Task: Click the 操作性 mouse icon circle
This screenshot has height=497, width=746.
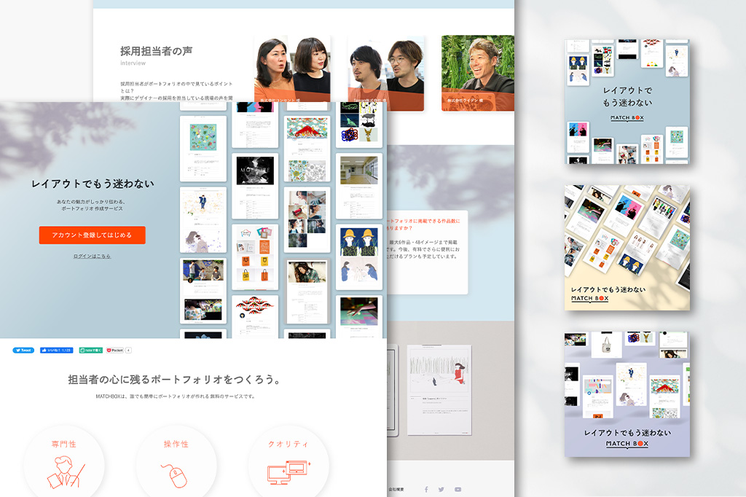Action: [176, 463]
